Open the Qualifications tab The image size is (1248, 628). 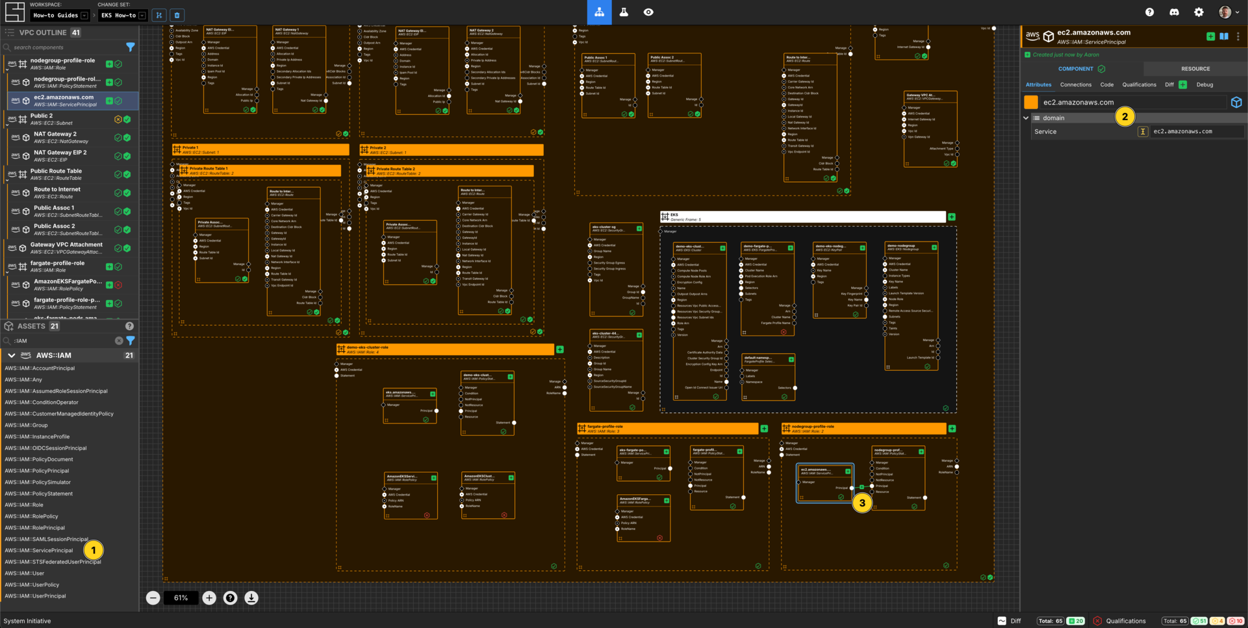(x=1139, y=84)
